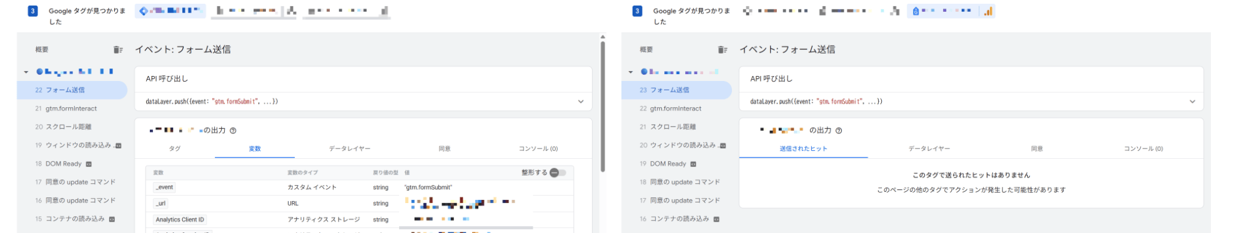Click badge icon next to right DOM Ready event
This screenshot has width=1249, height=233.
693,164
